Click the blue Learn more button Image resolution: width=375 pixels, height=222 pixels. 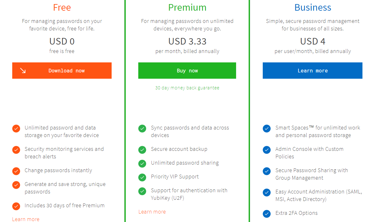[312, 71]
